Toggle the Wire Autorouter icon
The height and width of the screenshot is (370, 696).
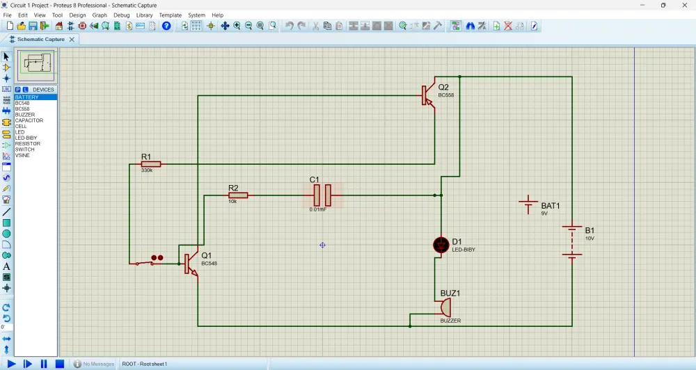[455, 26]
